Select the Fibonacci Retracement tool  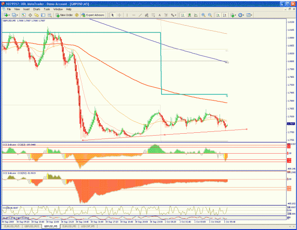click(153, 15)
